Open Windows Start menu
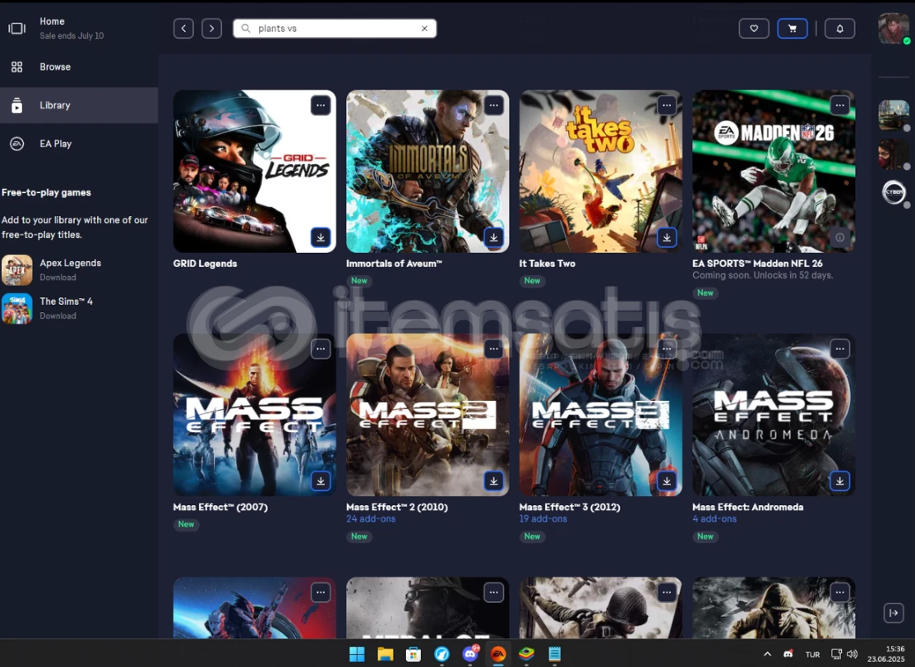 pos(357,654)
